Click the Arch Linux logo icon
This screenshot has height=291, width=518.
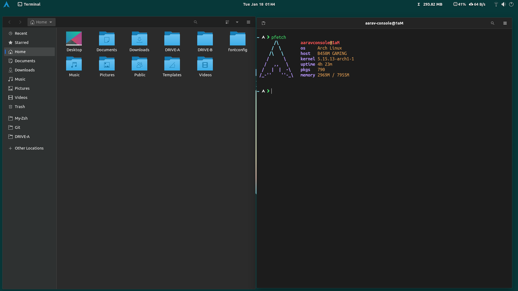click(7, 4)
